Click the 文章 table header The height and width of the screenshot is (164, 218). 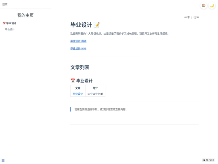point(78,88)
